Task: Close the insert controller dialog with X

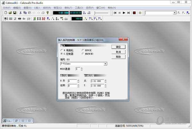Action: (123, 39)
